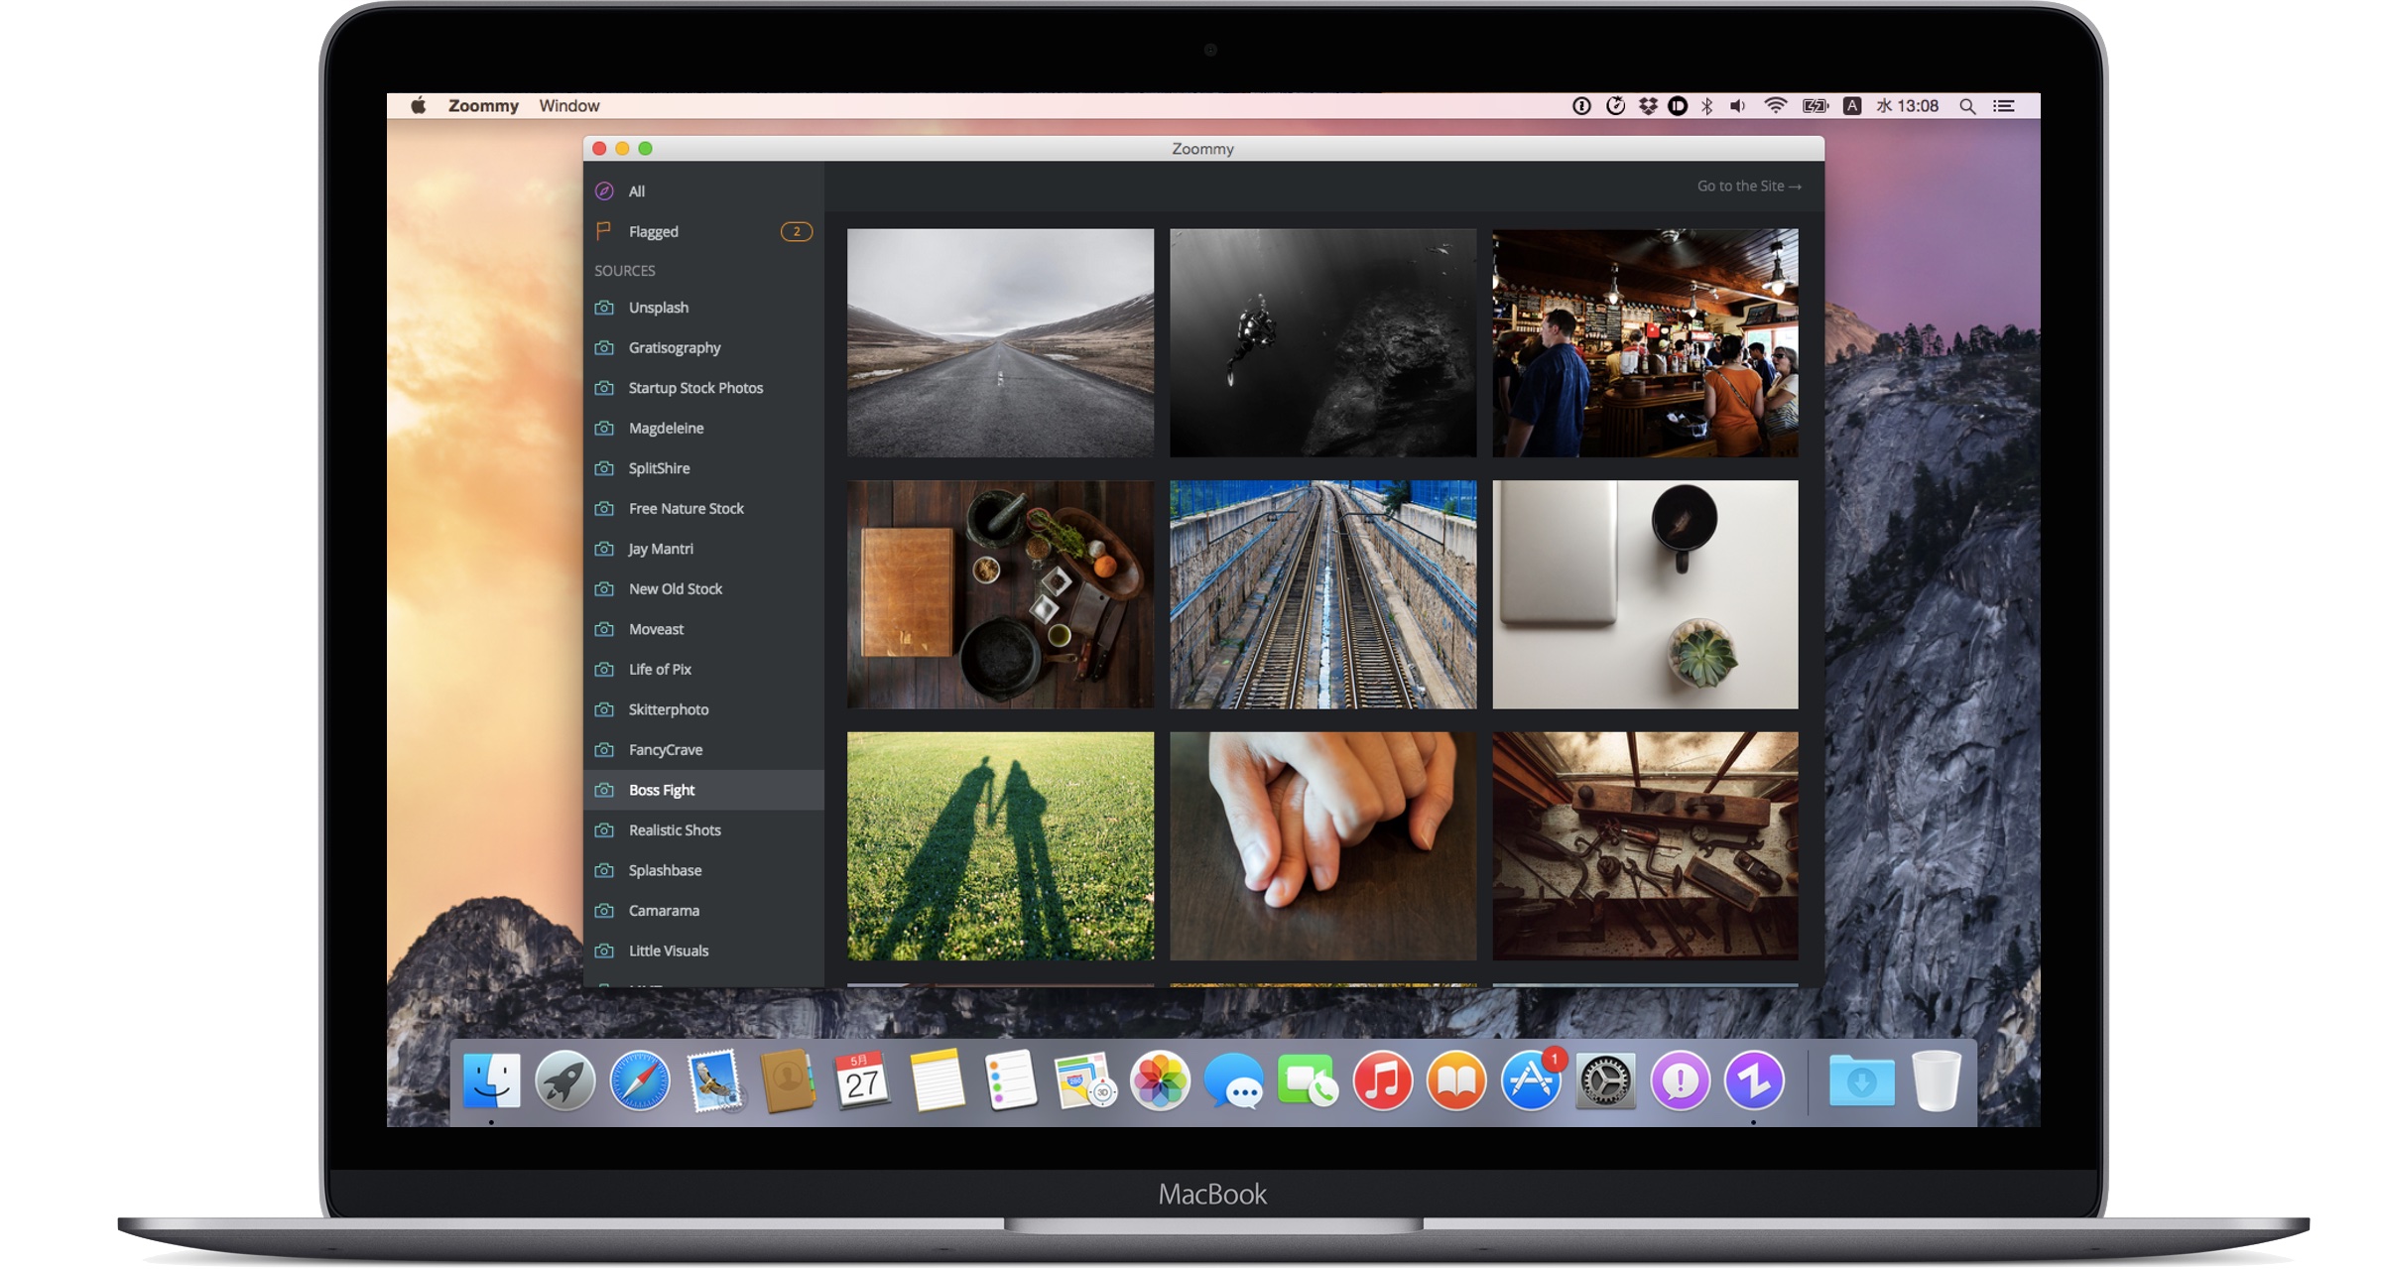Show the Flagged photos list
2381x1270 pixels.
(x=654, y=232)
